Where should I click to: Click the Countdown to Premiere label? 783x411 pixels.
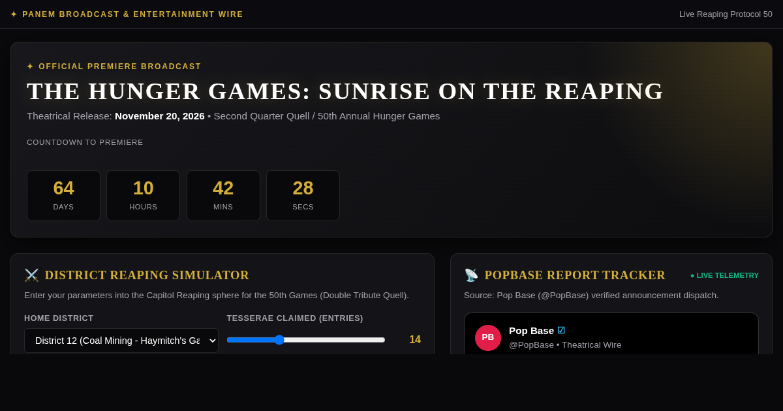pyautogui.click(x=85, y=142)
